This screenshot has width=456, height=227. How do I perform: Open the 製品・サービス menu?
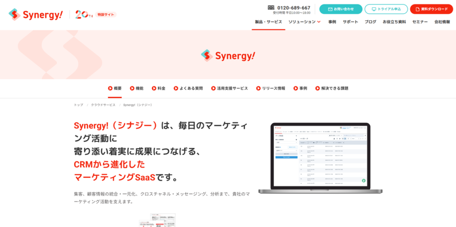[x=268, y=22]
